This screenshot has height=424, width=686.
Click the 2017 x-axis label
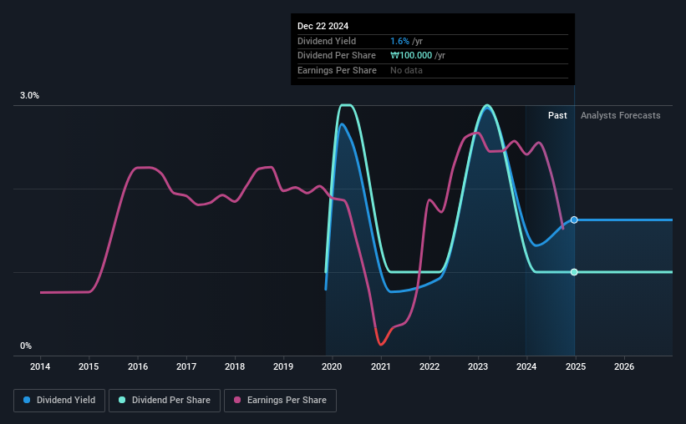(x=186, y=366)
